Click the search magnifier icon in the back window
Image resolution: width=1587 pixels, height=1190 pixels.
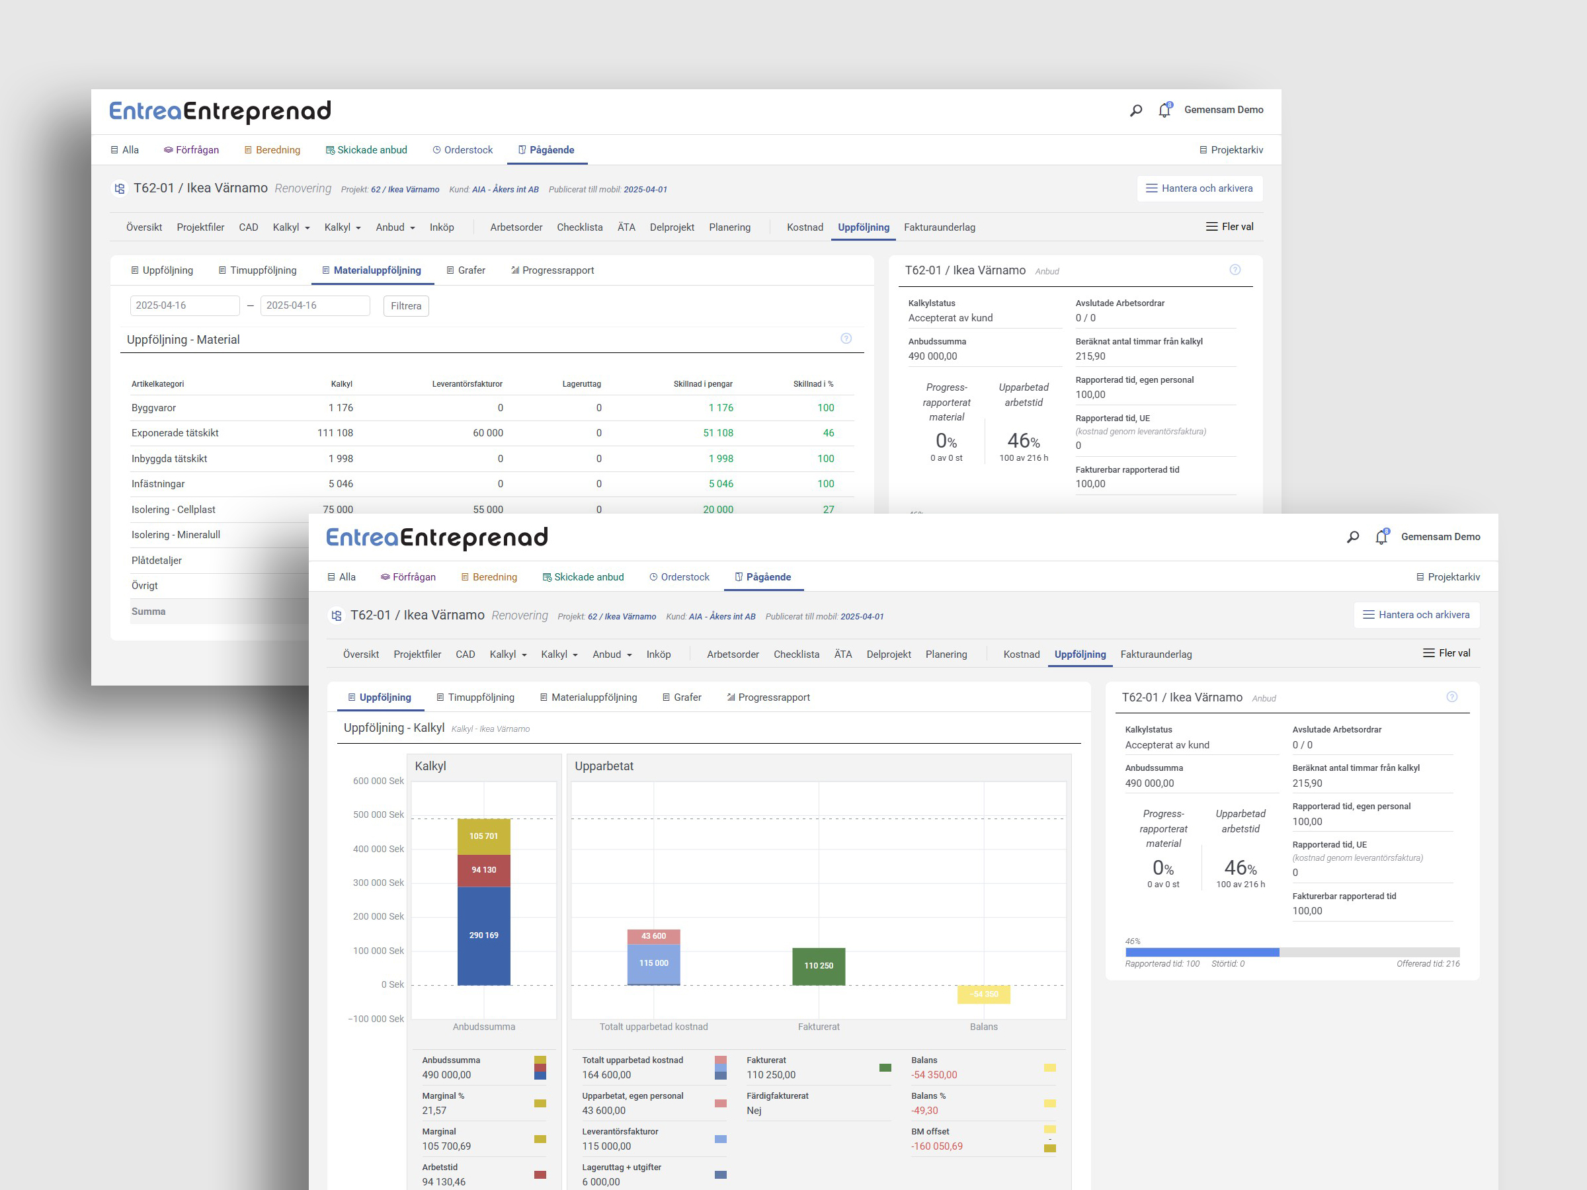click(x=1136, y=110)
